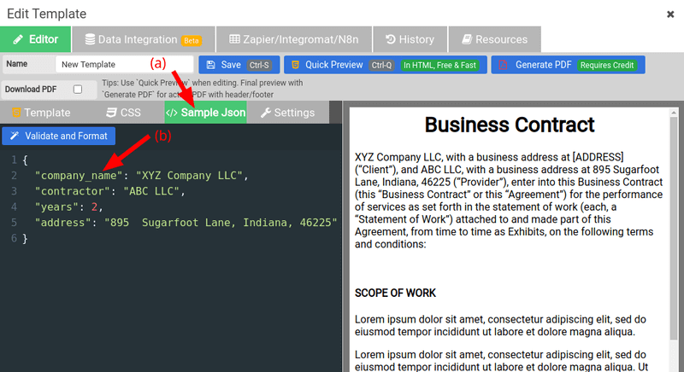Click Validate and Format button
This screenshot has height=372, width=684.
point(58,136)
